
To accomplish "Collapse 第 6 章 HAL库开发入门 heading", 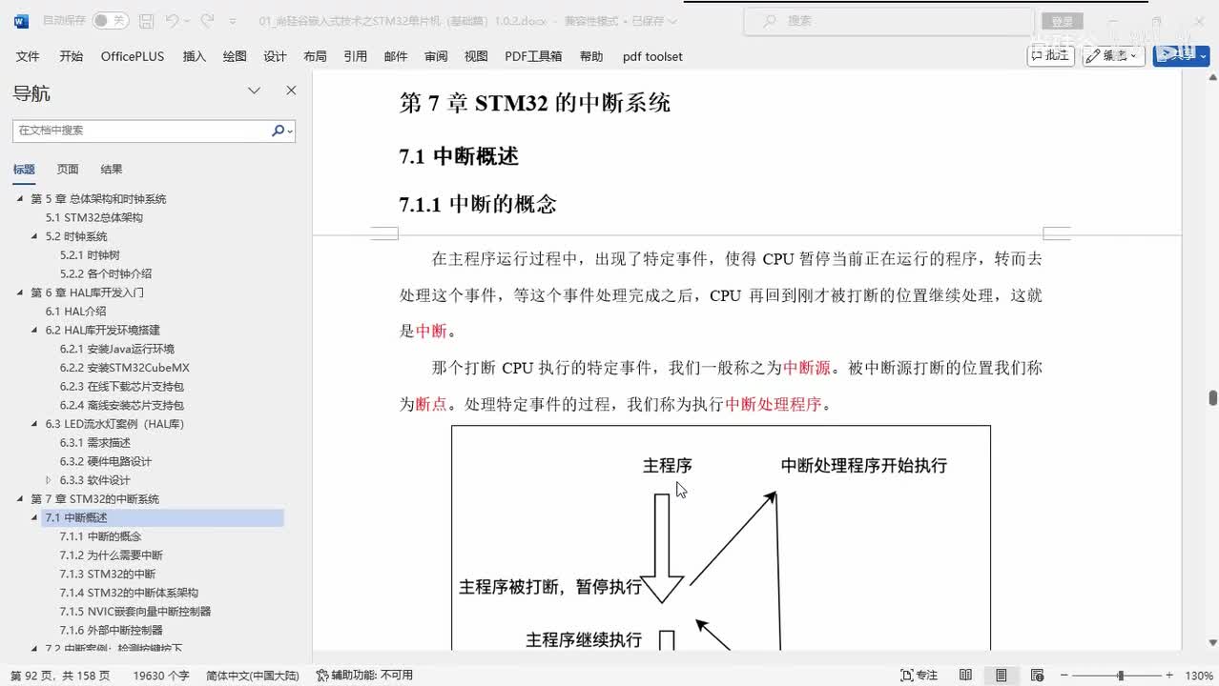I will click(x=20, y=293).
